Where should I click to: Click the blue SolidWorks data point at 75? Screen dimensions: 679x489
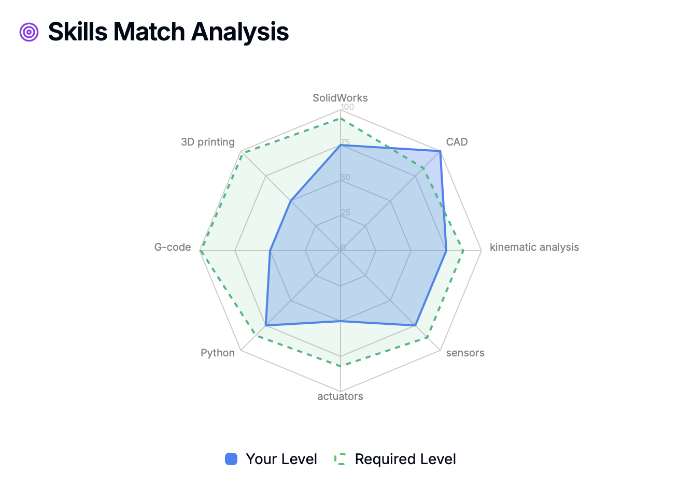(341, 145)
